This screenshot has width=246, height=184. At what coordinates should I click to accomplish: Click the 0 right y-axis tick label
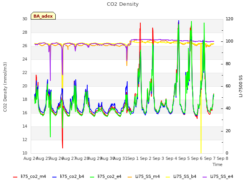coord(227,153)
